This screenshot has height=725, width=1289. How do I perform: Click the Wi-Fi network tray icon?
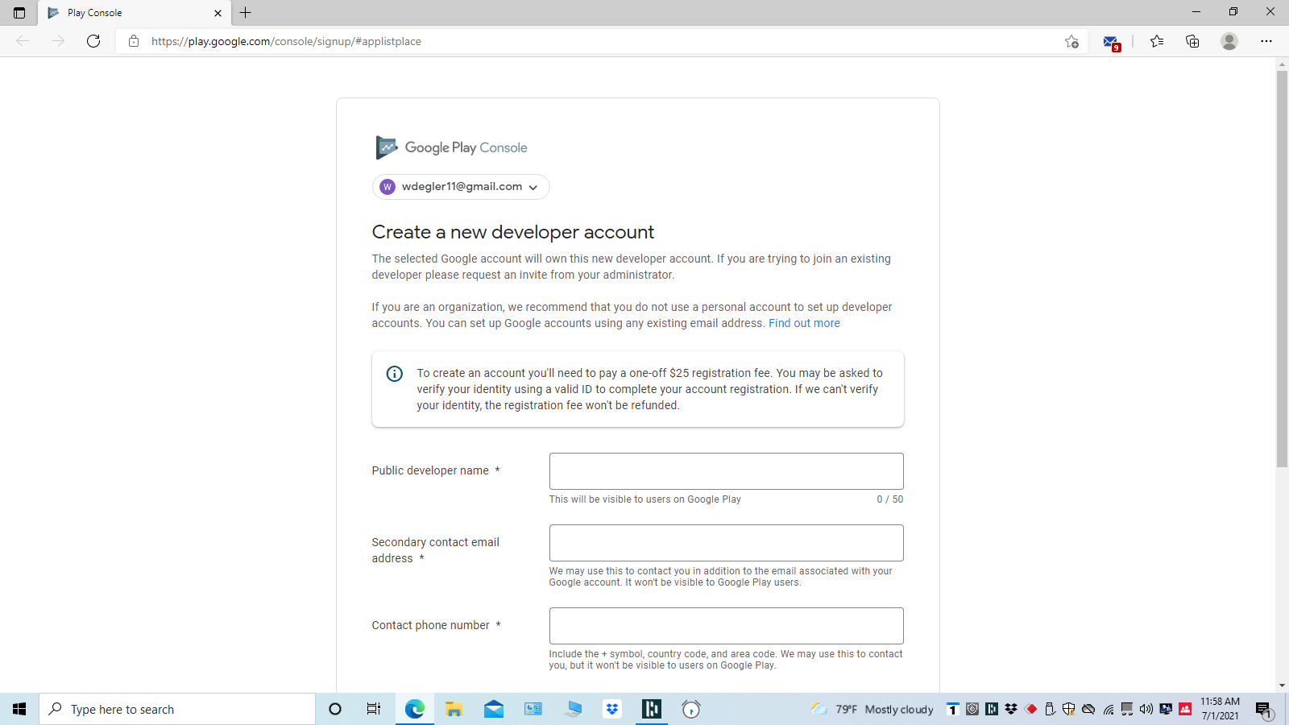(1109, 709)
